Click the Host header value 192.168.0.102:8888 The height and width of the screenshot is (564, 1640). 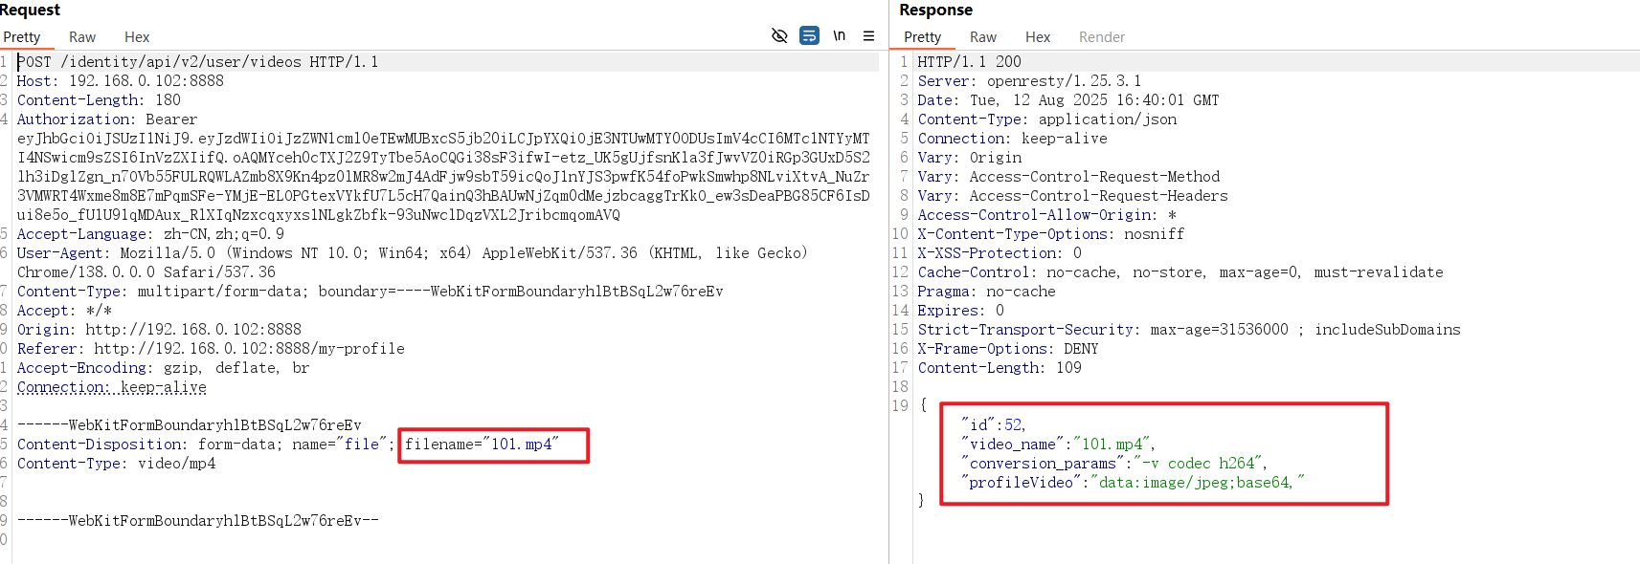pyautogui.click(x=146, y=81)
